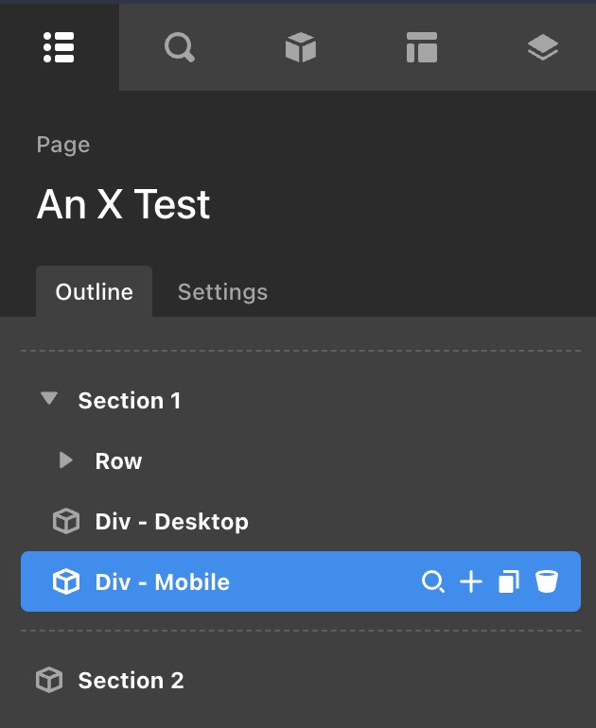Select the Row label in the outline
596x728 pixels.
coord(118,461)
